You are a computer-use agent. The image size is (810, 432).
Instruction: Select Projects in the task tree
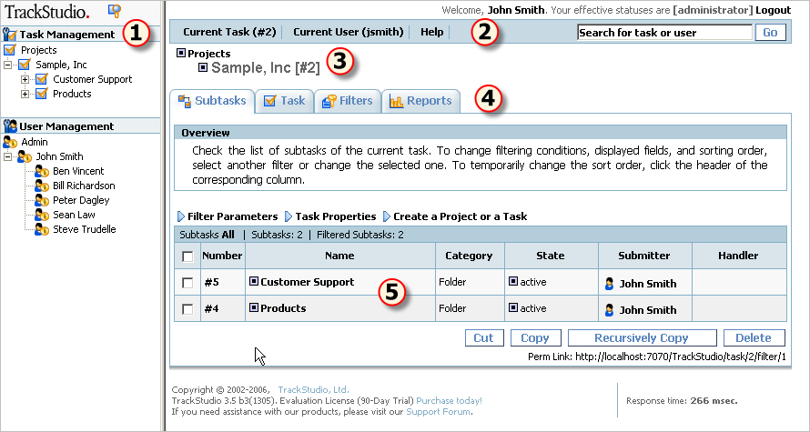coord(39,50)
